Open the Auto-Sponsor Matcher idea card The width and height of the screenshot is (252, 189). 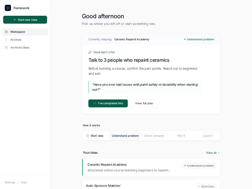tap(126, 186)
